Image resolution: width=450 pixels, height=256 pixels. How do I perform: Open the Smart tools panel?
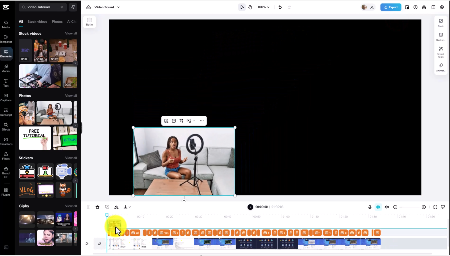point(441,53)
